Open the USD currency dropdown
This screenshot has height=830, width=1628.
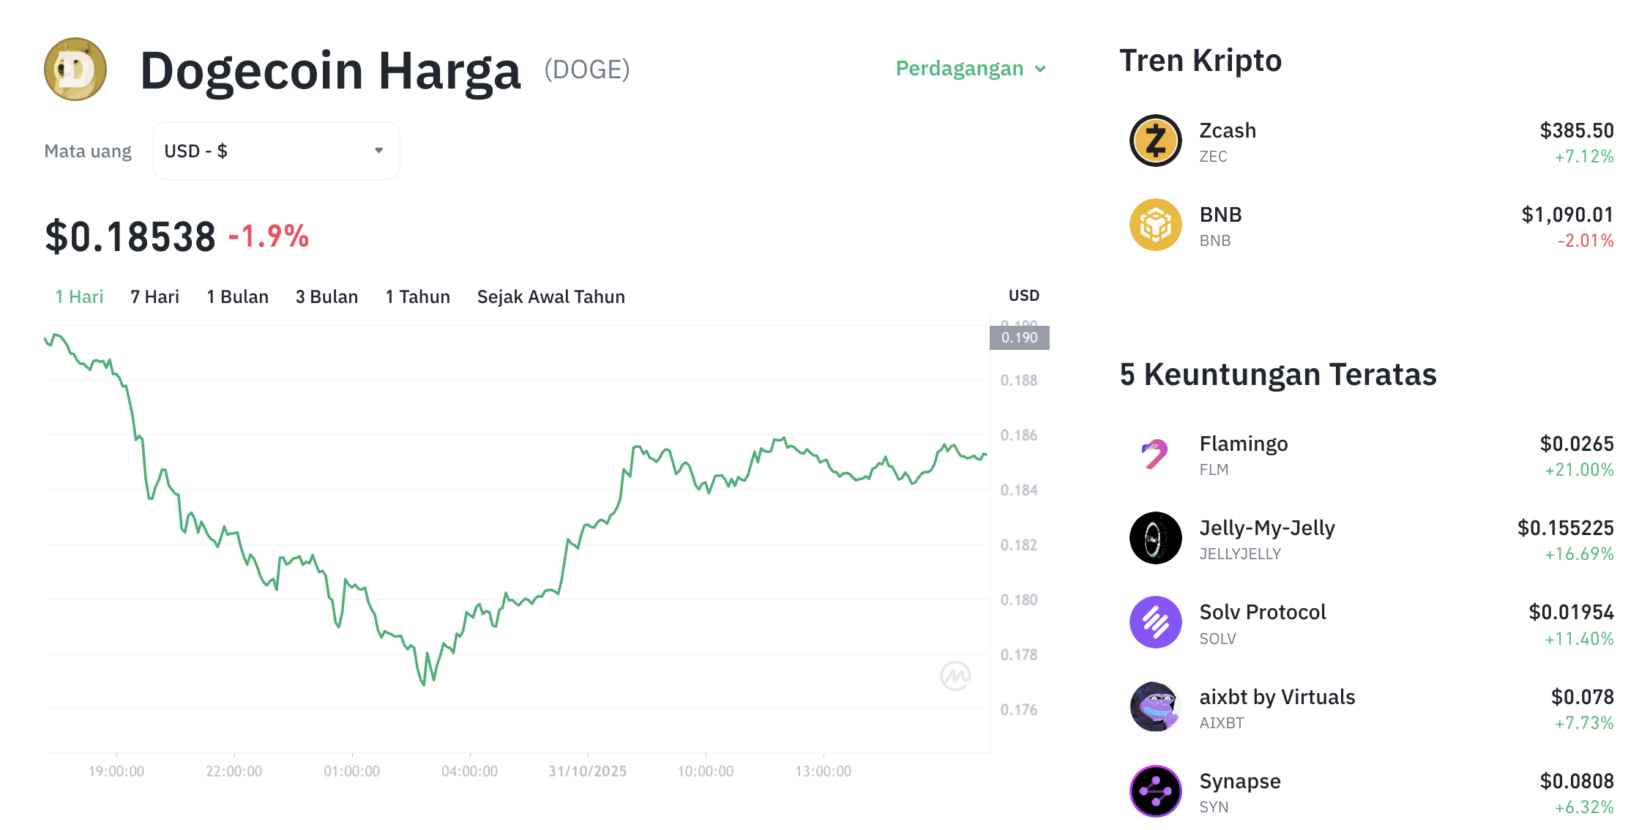click(x=276, y=150)
